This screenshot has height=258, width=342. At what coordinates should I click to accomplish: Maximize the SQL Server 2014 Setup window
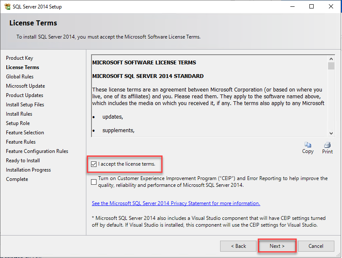[312, 6]
